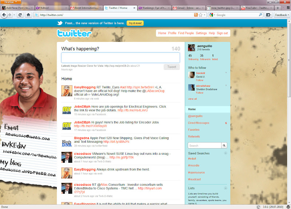Screen dimensions: 291x209
Task: Switch to the YouTube Twitter tab
Action: (x=257, y=8)
